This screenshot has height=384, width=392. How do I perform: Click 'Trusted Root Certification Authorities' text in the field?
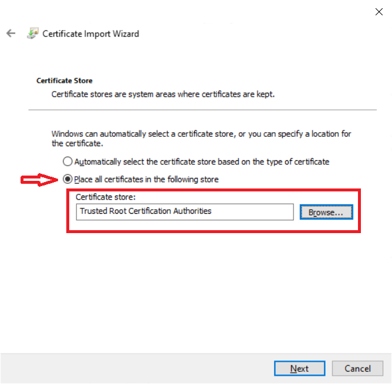(146, 211)
